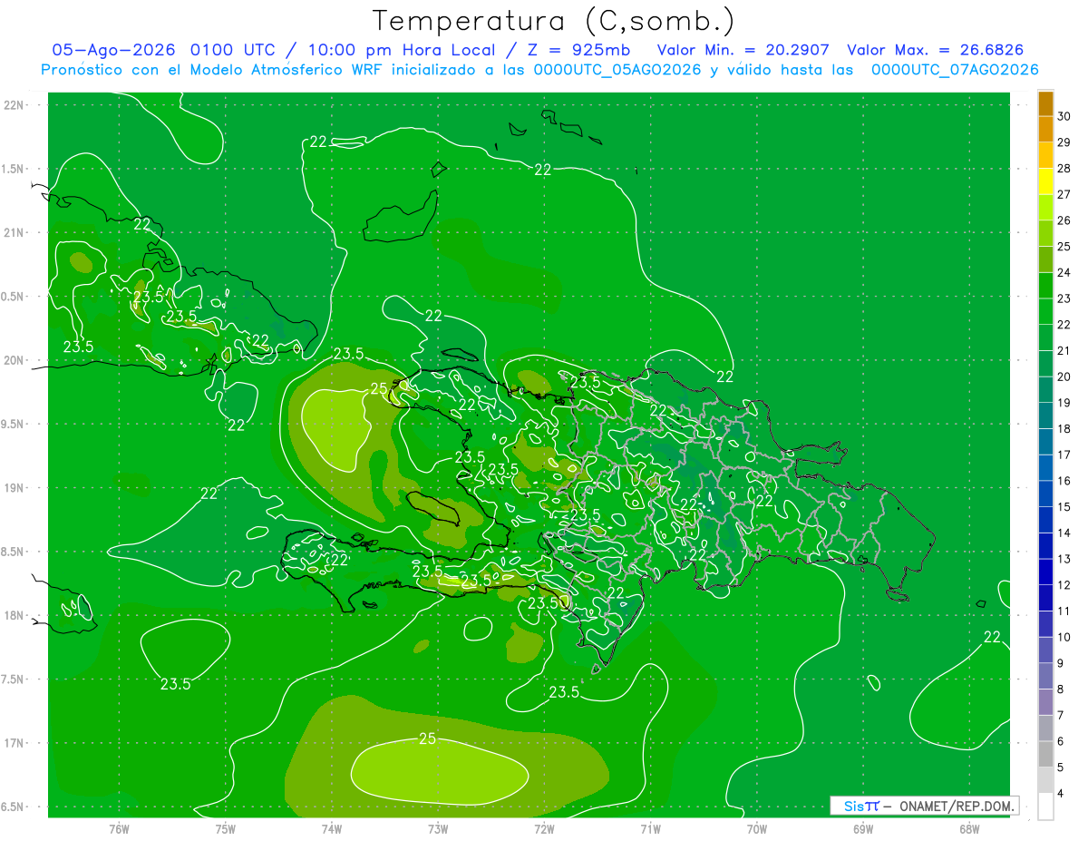
Task: Click the 25 contour label near 17N
Action: pyautogui.click(x=427, y=738)
